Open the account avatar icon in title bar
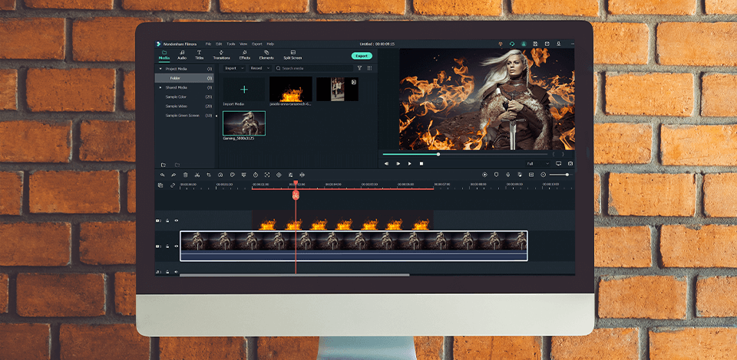 pos(524,44)
